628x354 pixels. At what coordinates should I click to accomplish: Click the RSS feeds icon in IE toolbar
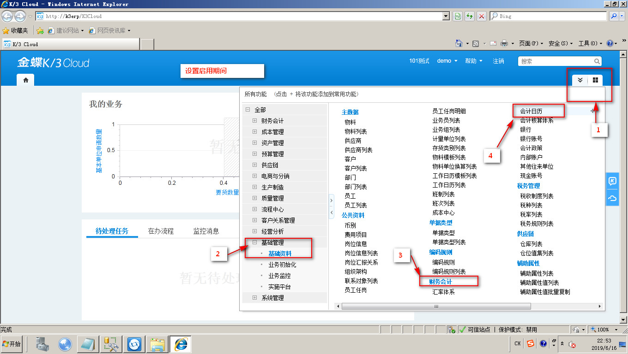point(476,43)
